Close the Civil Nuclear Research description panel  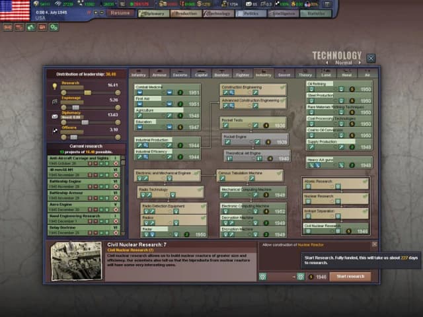(x=375, y=244)
